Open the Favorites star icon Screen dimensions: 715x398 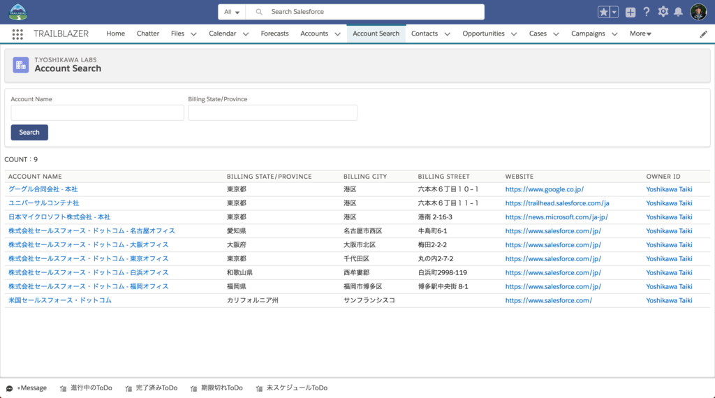point(603,13)
